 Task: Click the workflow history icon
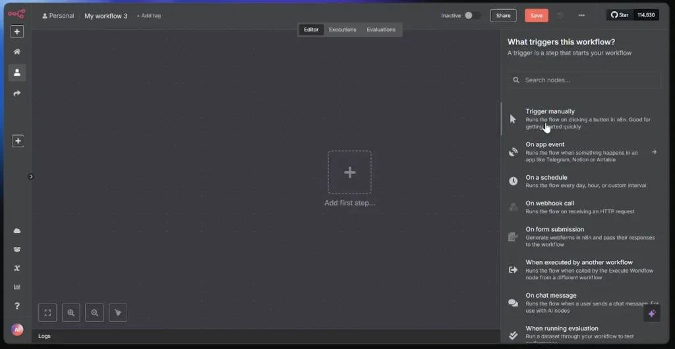[560, 15]
